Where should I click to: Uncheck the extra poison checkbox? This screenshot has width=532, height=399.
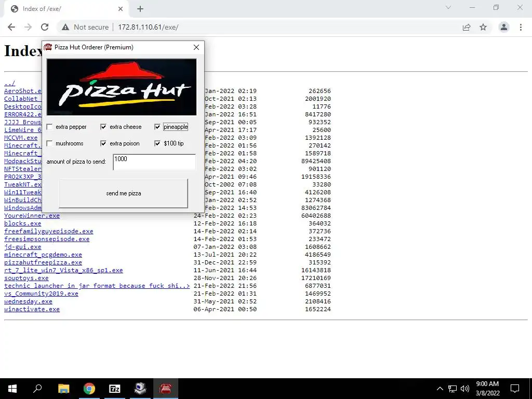coord(103,143)
